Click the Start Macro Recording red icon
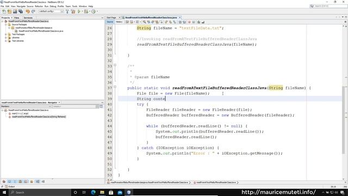This screenshot has height=196, width=348. (x=189, y=22)
